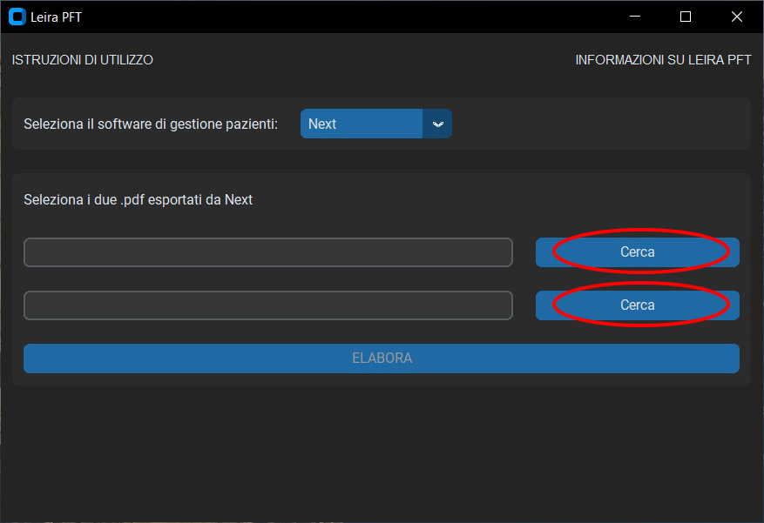The width and height of the screenshot is (764, 523).
Task: Open ISTRUZIONI DI UTILIZZO
Action: [x=83, y=60]
